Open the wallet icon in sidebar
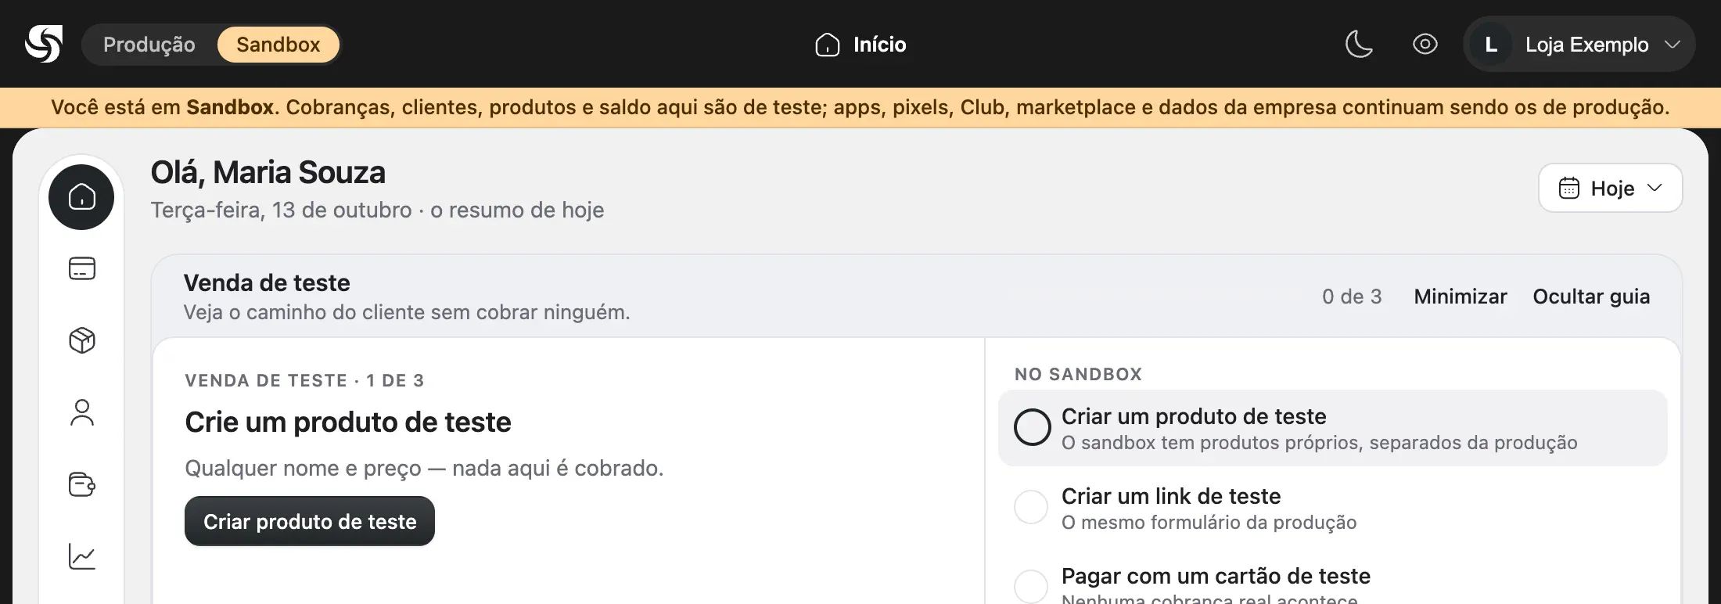The image size is (1721, 604). pyautogui.click(x=82, y=484)
